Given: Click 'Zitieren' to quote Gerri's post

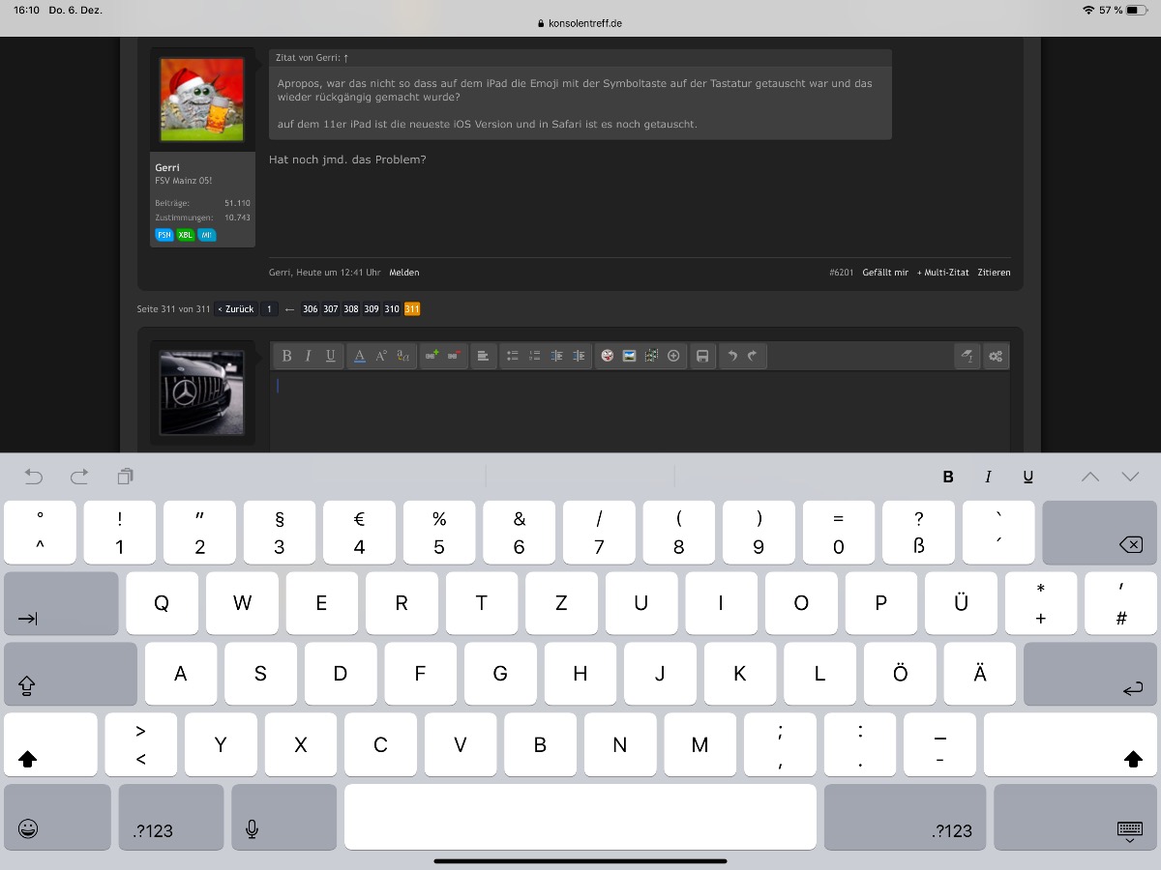Looking at the screenshot, I should 994,273.
